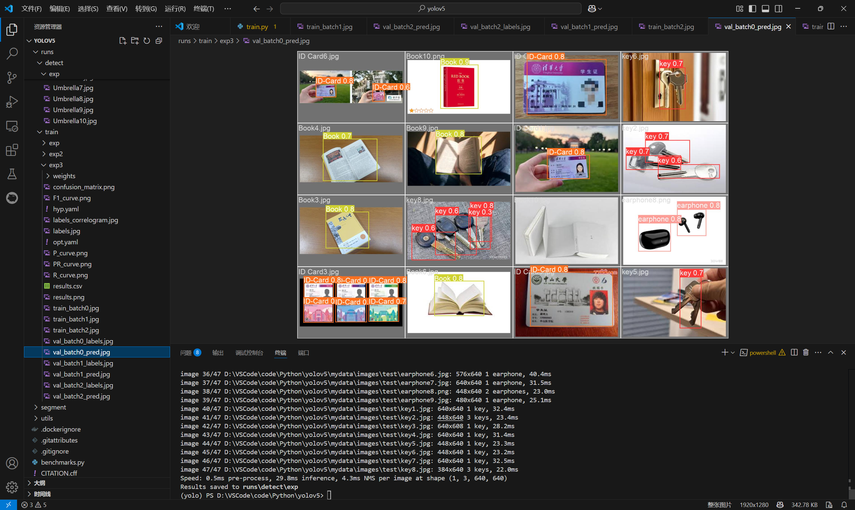Toggle the bottom panel layout button
The width and height of the screenshot is (855, 510).
[x=765, y=9]
